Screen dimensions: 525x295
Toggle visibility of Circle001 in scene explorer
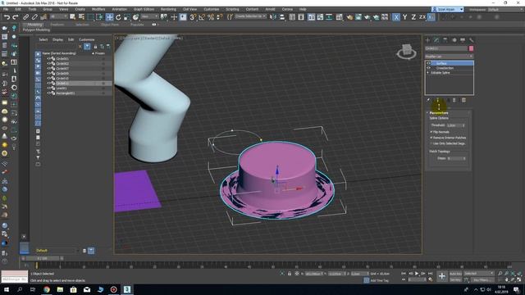pyautogui.click(x=48, y=58)
